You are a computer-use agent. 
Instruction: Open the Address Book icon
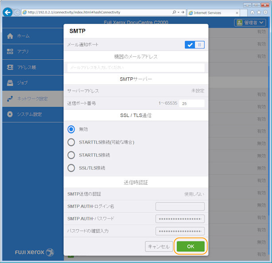click(x=10, y=68)
